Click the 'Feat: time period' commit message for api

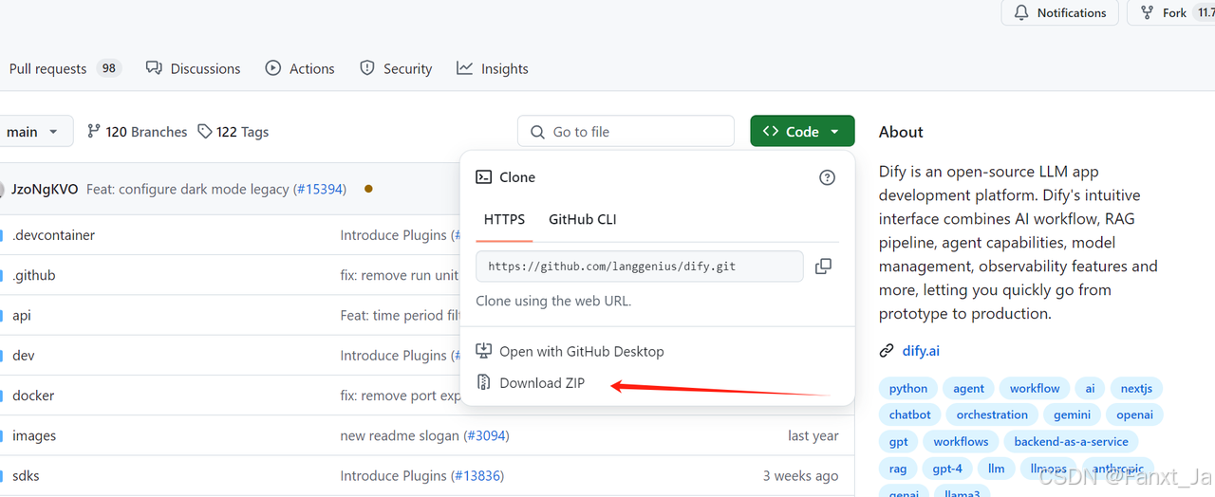click(x=401, y=315)
